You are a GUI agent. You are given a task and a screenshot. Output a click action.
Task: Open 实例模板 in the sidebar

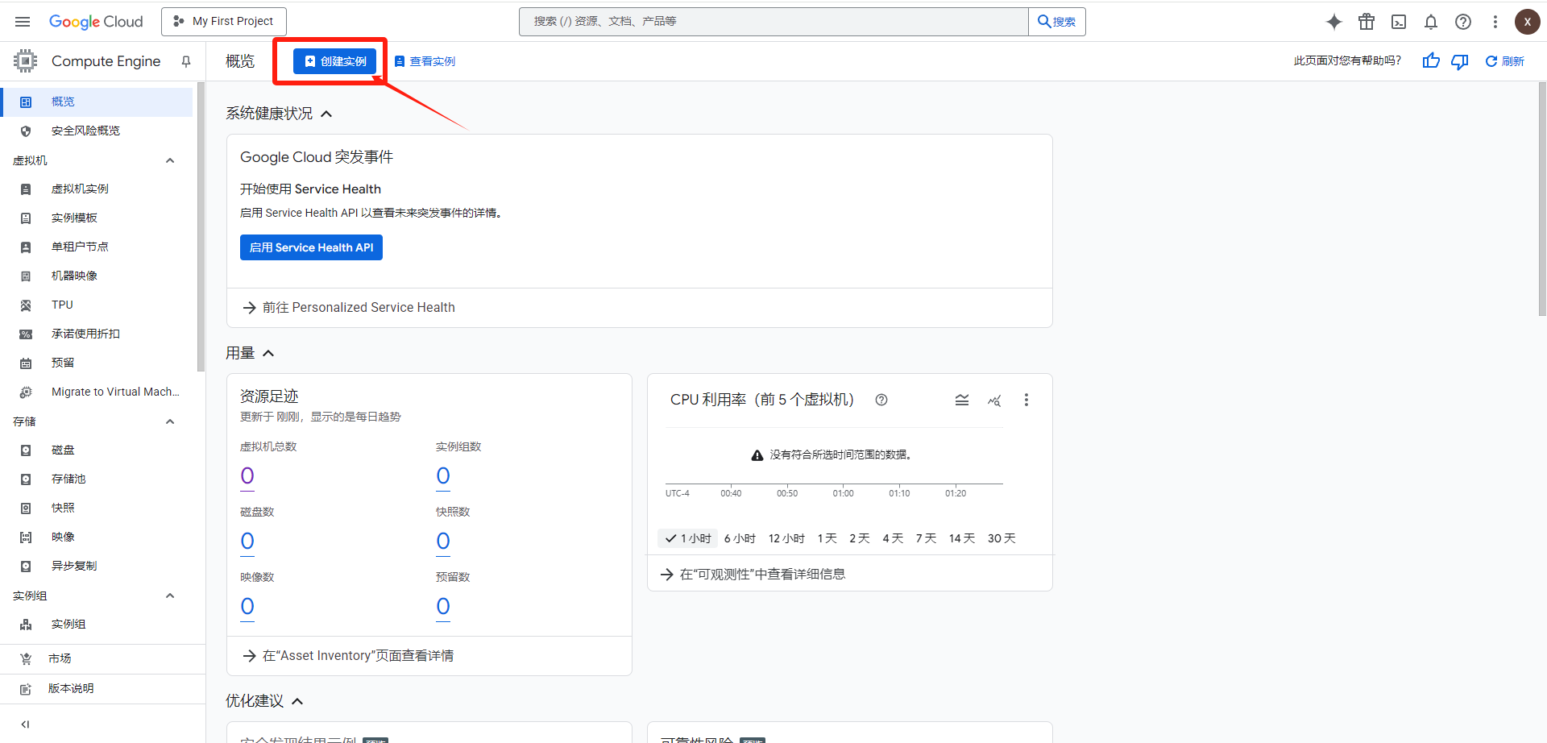click(97, 218)
